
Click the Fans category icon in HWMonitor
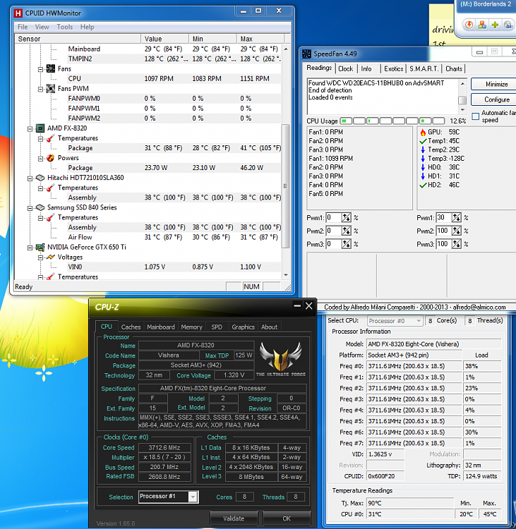pyautogui.click(x=51, y=69)
